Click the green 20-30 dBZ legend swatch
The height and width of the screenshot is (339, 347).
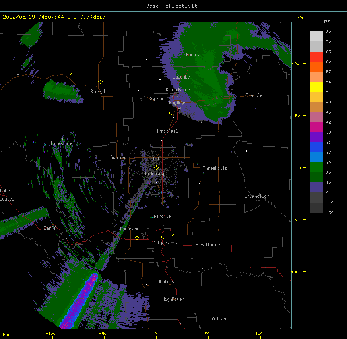point(316,167)
